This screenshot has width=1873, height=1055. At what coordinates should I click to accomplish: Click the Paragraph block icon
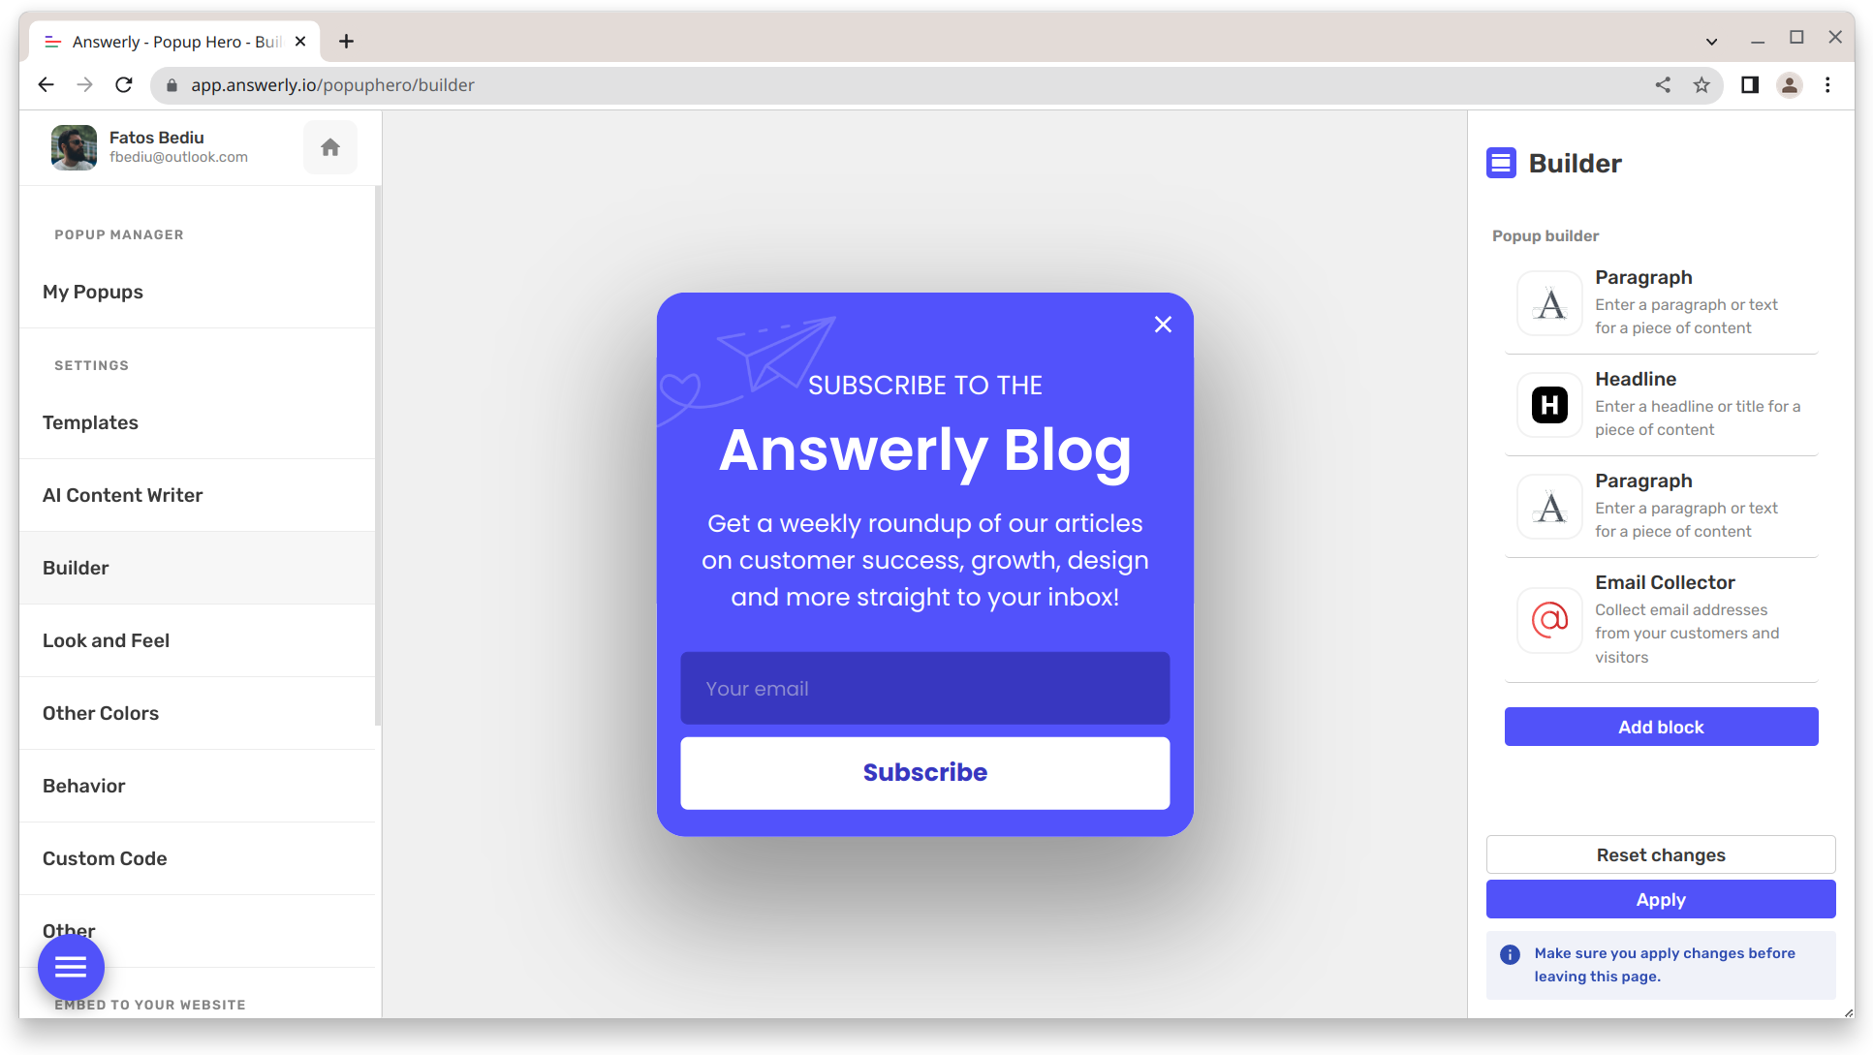point(1550,301)
